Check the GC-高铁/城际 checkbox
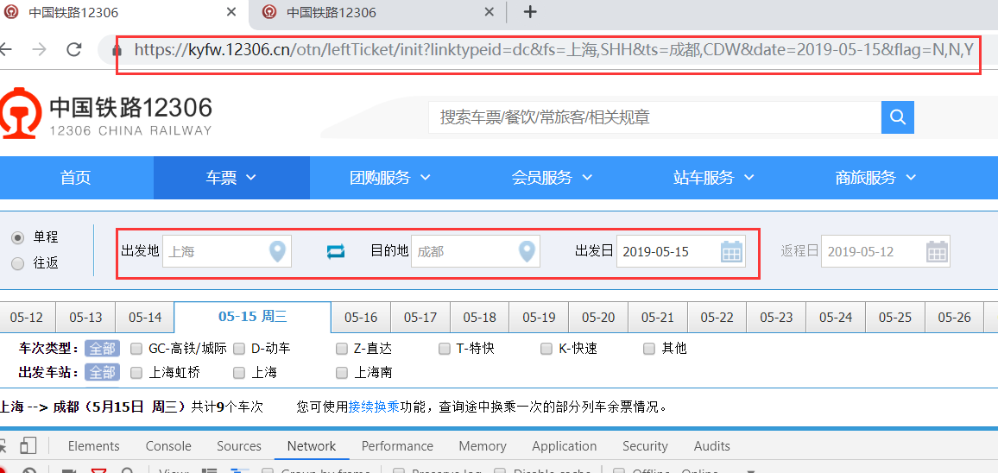 pos(136,349)
